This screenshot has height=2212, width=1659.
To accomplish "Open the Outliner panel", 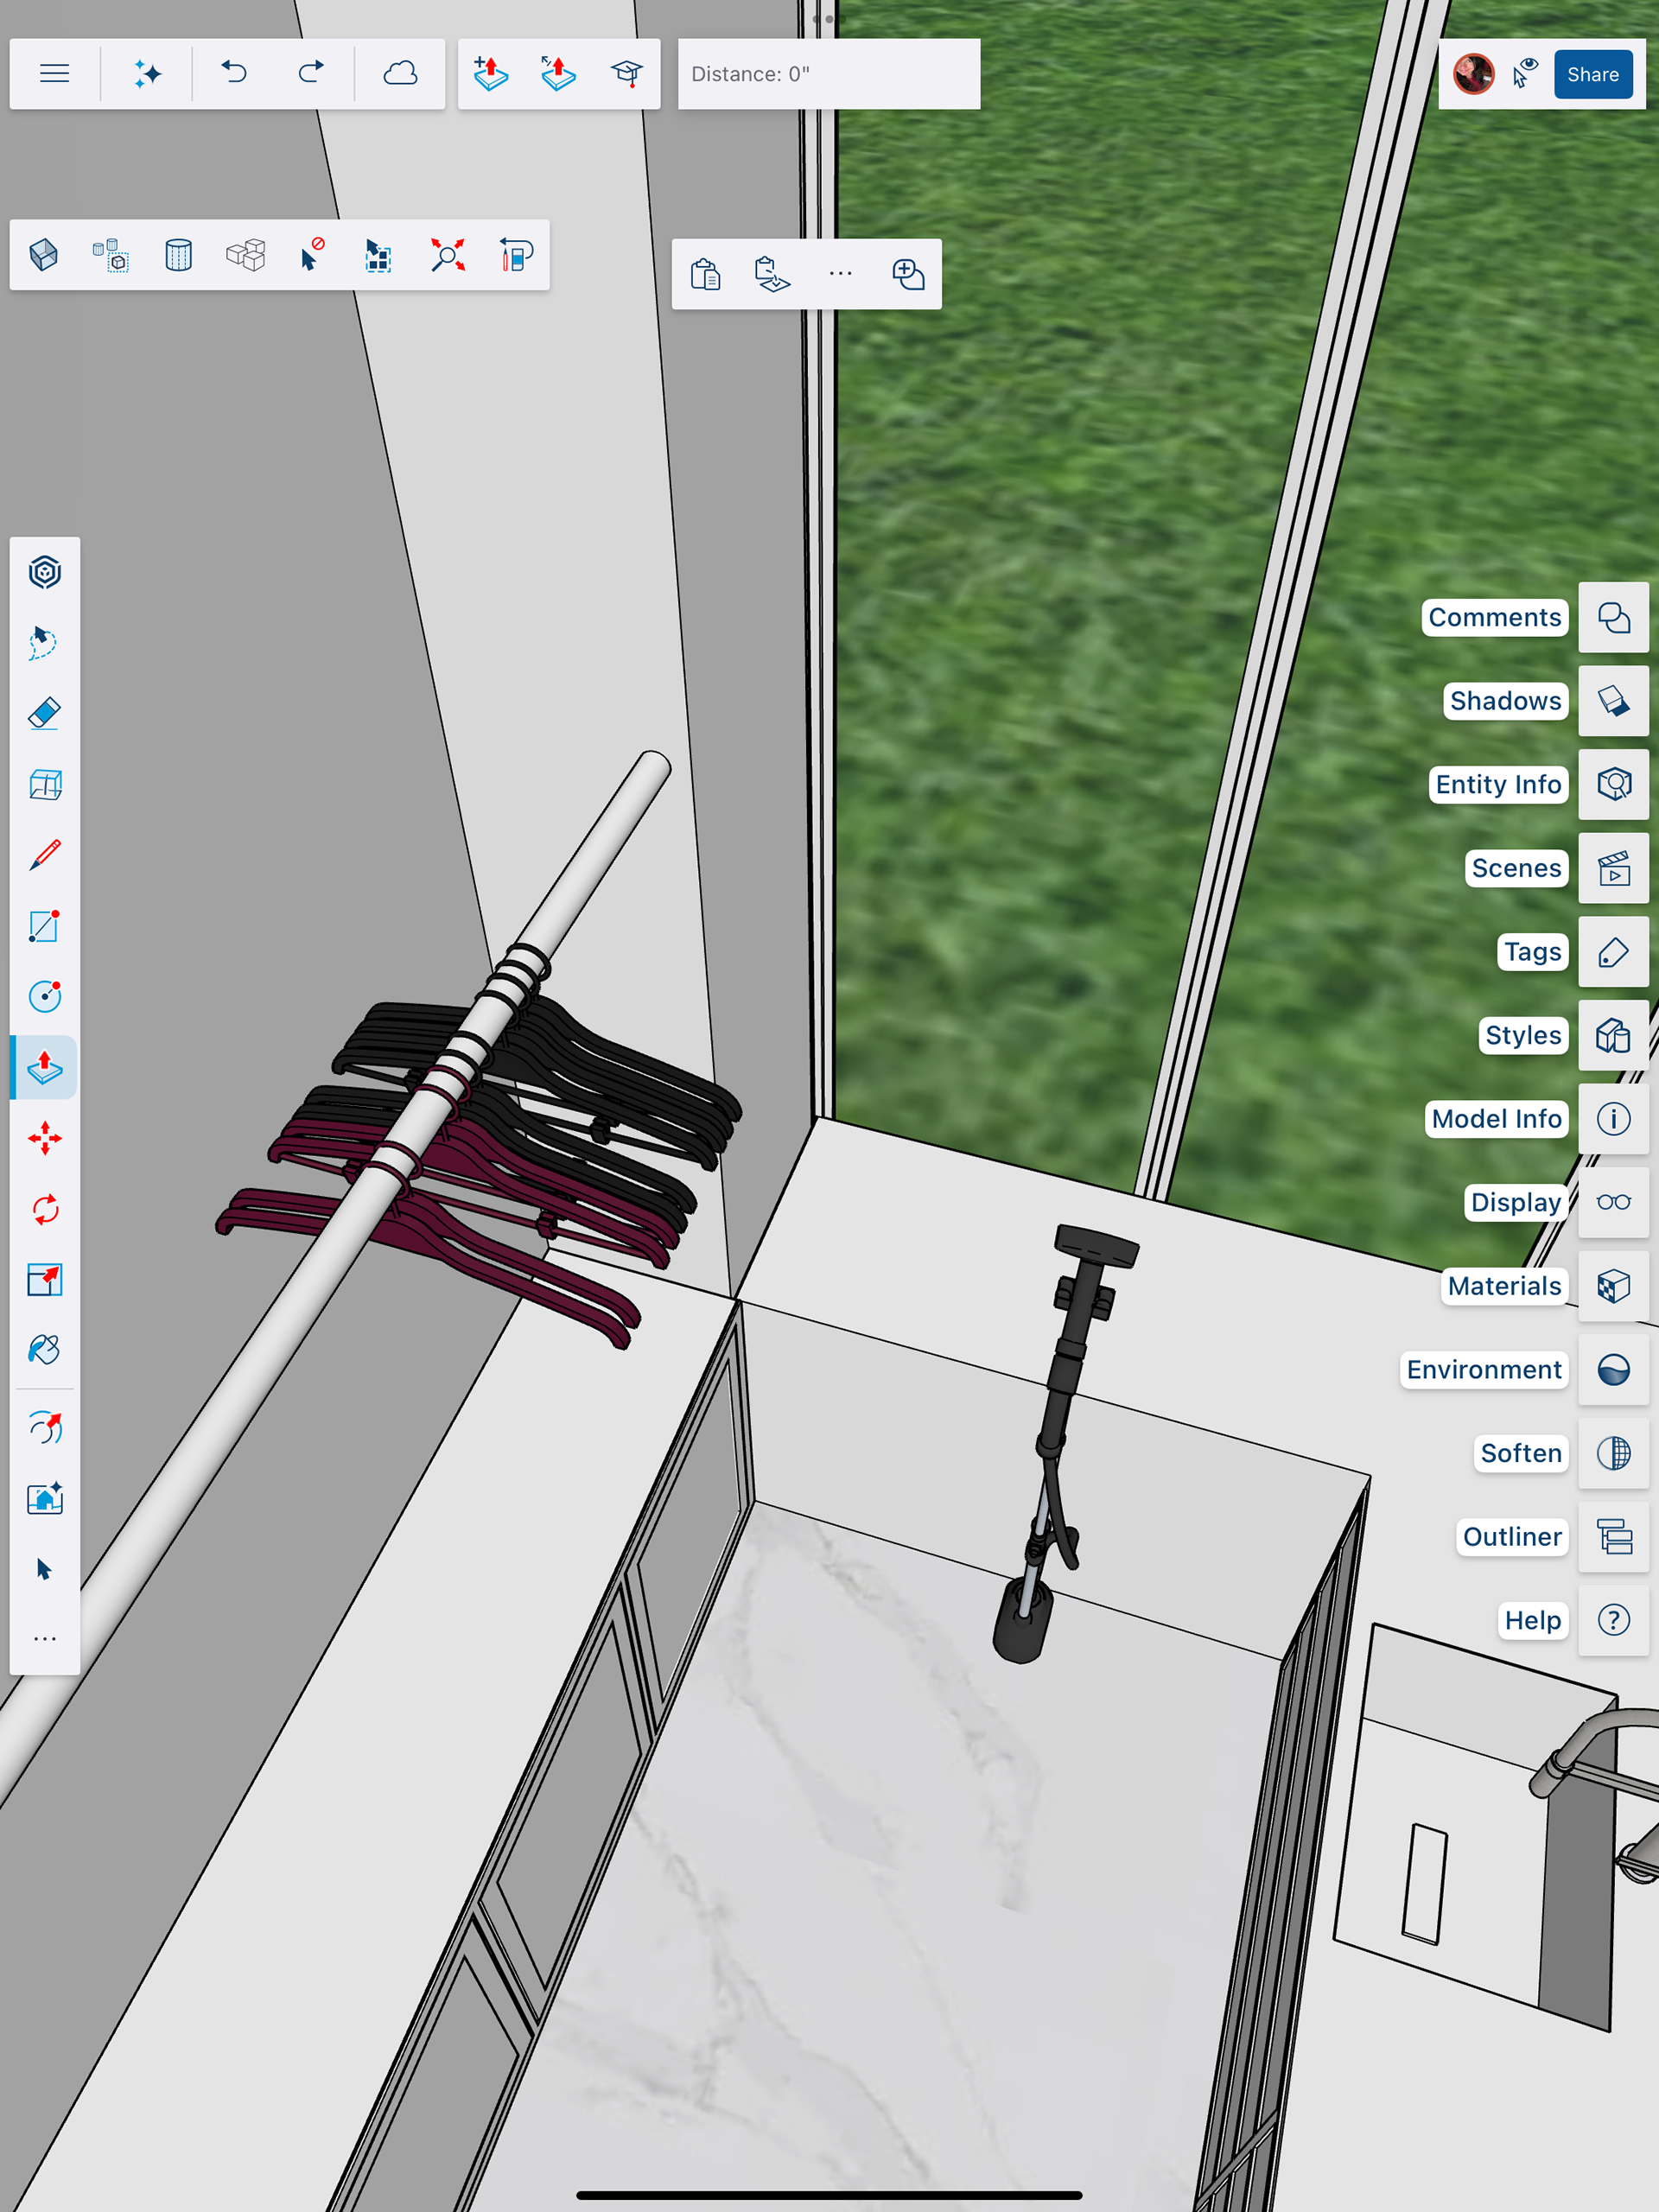I will point(1612,1536).
